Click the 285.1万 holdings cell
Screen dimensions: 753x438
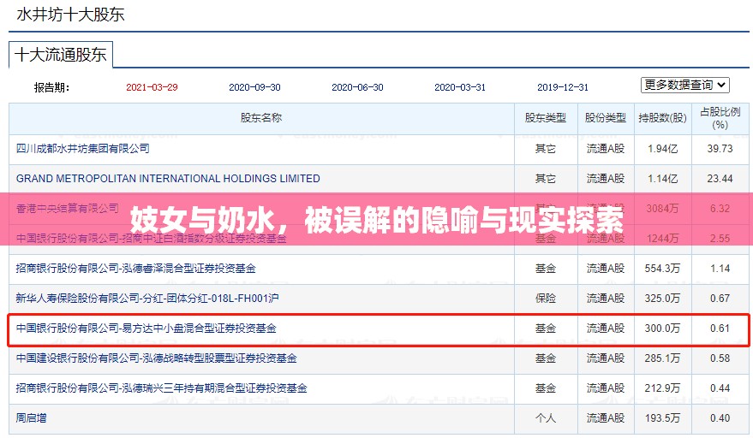point(663,358)
